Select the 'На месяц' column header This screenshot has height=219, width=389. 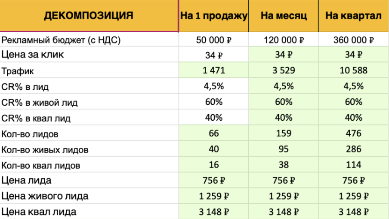(x=284, y=16)
